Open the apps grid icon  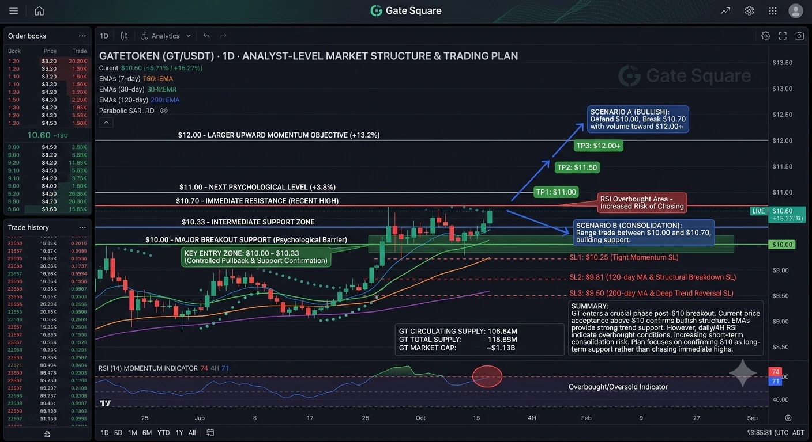tap(773, 11)
